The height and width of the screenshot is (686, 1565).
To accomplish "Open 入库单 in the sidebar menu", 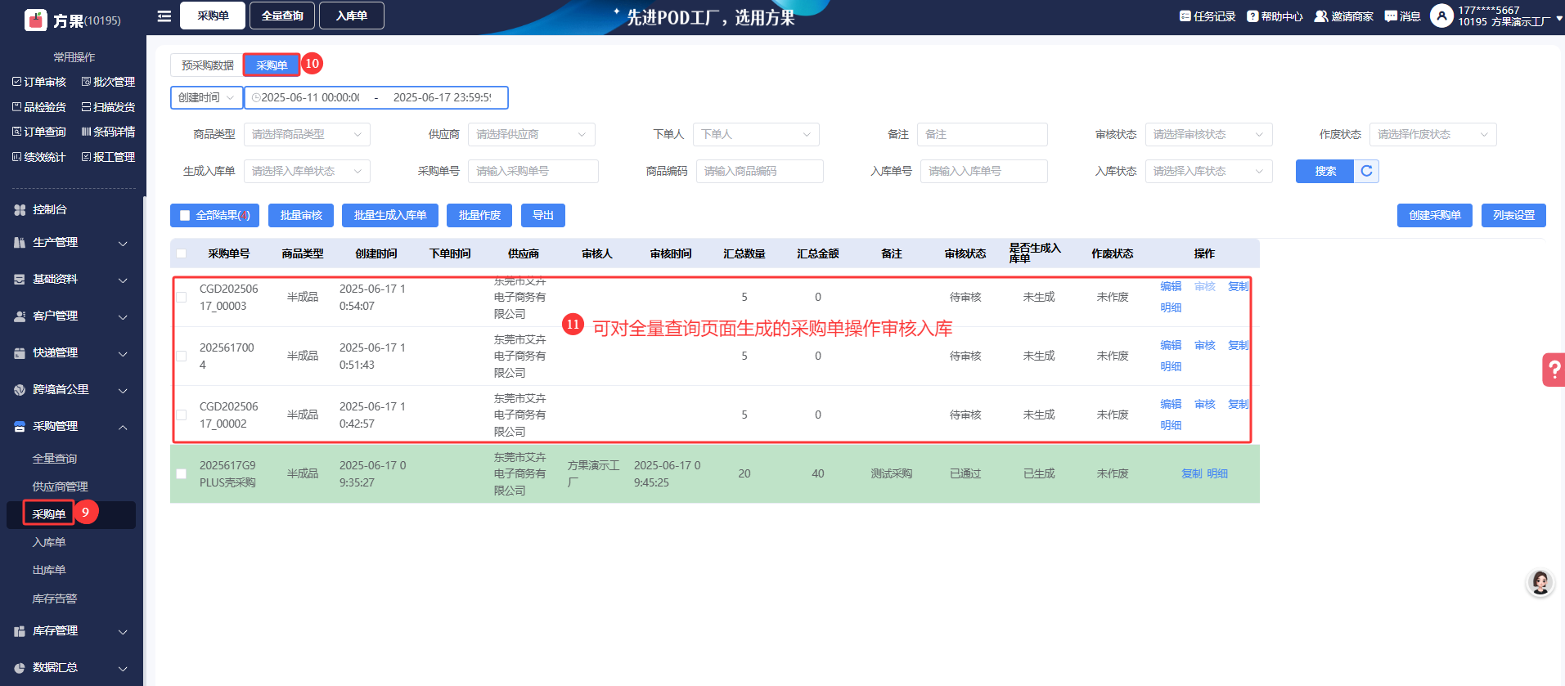I will pyautogui.click(x=49, y=542).
